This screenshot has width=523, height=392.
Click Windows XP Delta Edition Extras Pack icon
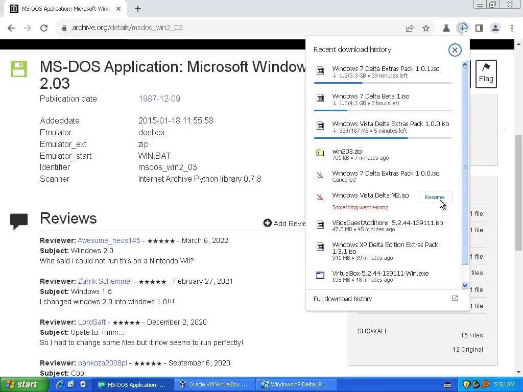coord(320,247)
